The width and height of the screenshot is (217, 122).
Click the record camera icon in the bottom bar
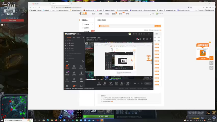coord(135,84)
